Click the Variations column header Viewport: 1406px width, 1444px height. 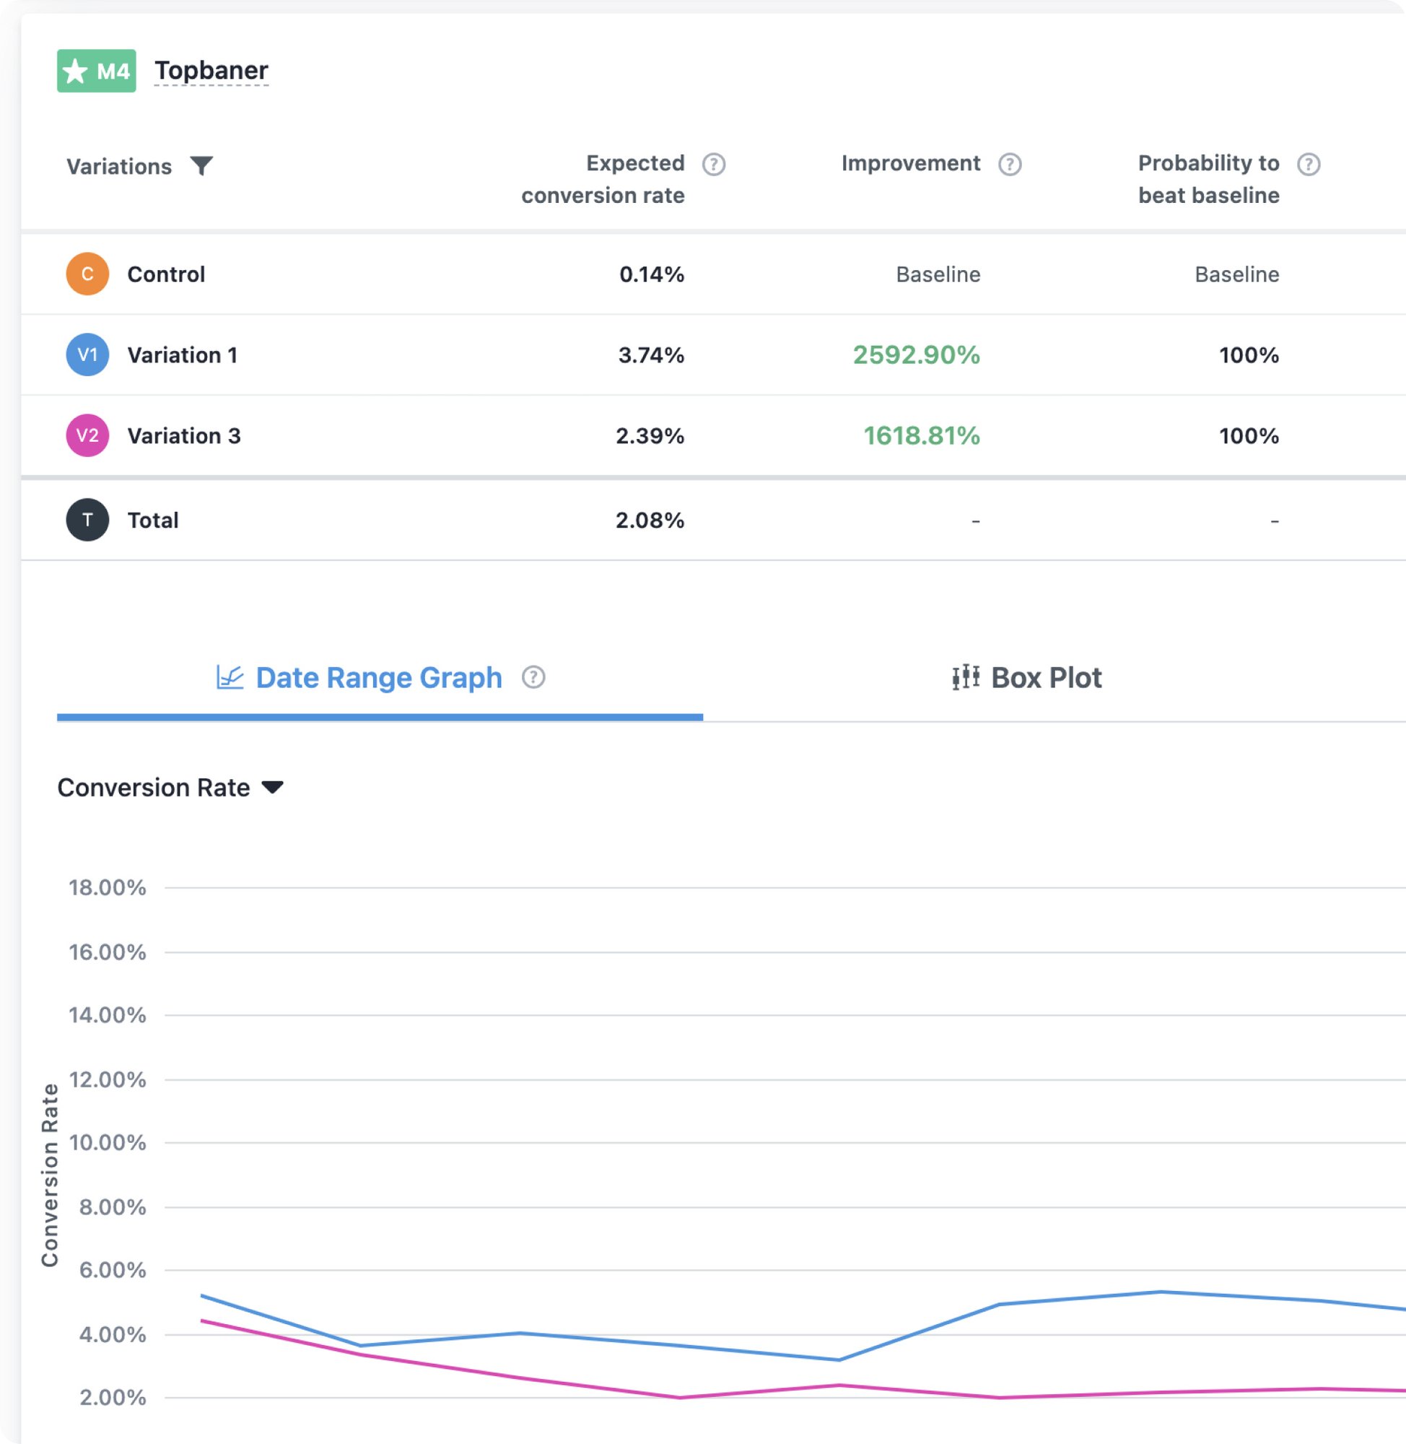click(x=119, y=166)
